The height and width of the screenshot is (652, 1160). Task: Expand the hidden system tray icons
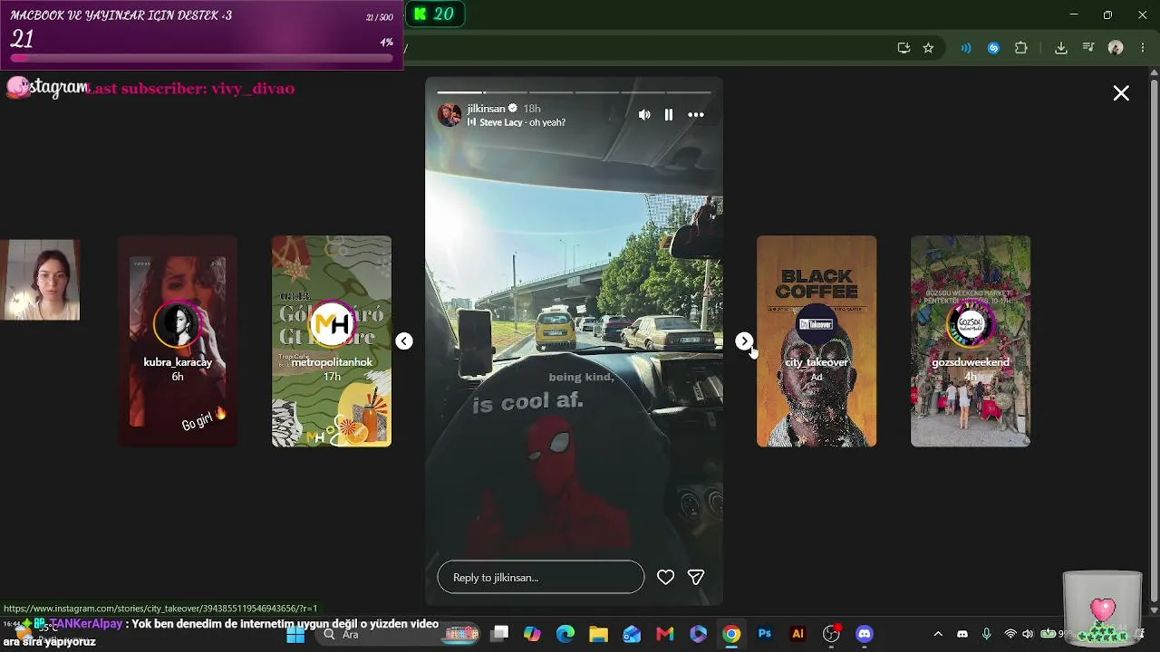click(938, 634)
